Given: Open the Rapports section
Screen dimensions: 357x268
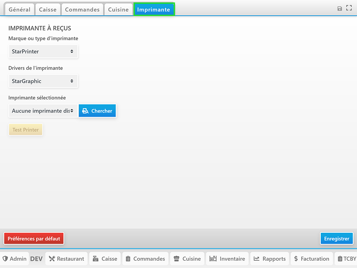Looking at the screenshot, I should 269,259.
